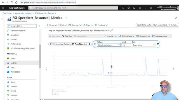The image size is (179, 100).
Task: Click Add metric
Action: pyautogui.click(x=55, y=36)
